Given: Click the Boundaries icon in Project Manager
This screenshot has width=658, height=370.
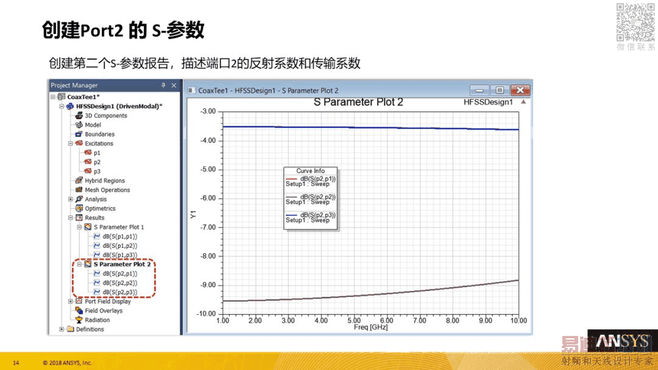Looking at the screenshot, I should click(x=79, y=134).
